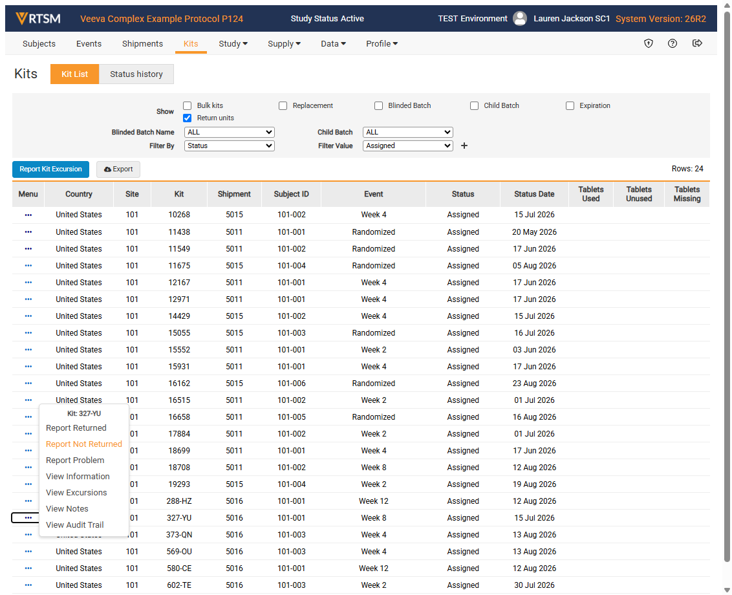Image resolution: width=732 pixels, height=595 pixels.
Task: Click the Export button
Action: (x=118, y=169)
